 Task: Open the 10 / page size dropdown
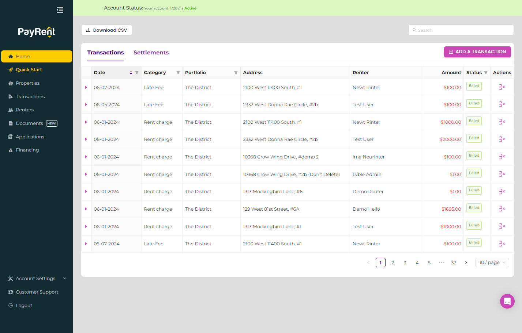coord(492,263)
